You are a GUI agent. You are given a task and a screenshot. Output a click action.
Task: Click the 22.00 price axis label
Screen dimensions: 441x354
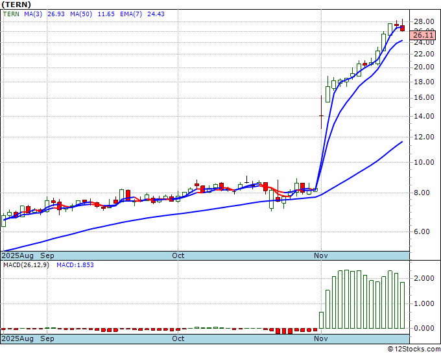click(x=424, y=54)
